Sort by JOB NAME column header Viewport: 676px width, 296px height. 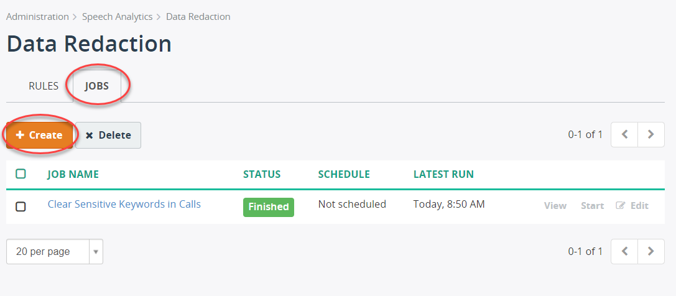(x=73, y=174)
